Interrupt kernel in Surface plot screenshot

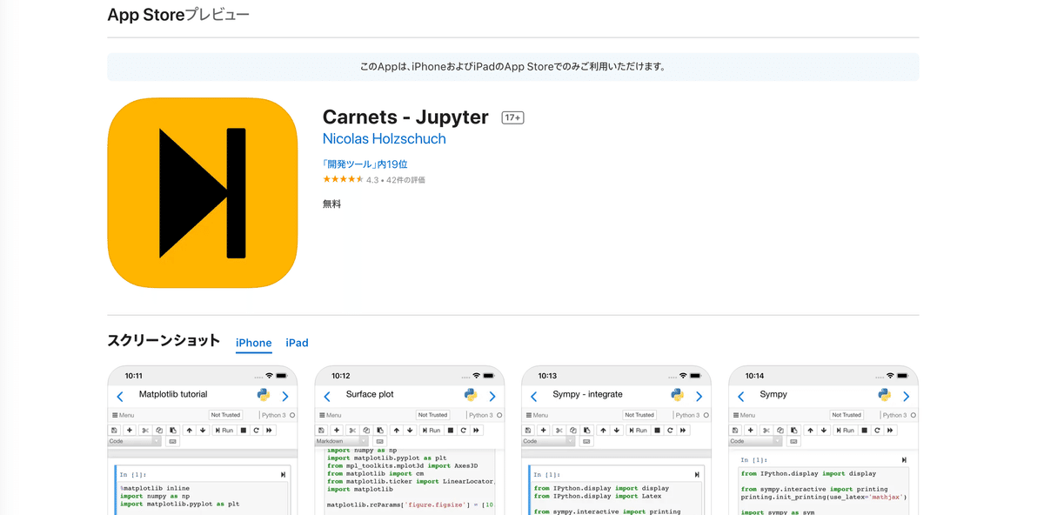pyautogui.click(x=451, y=431)
